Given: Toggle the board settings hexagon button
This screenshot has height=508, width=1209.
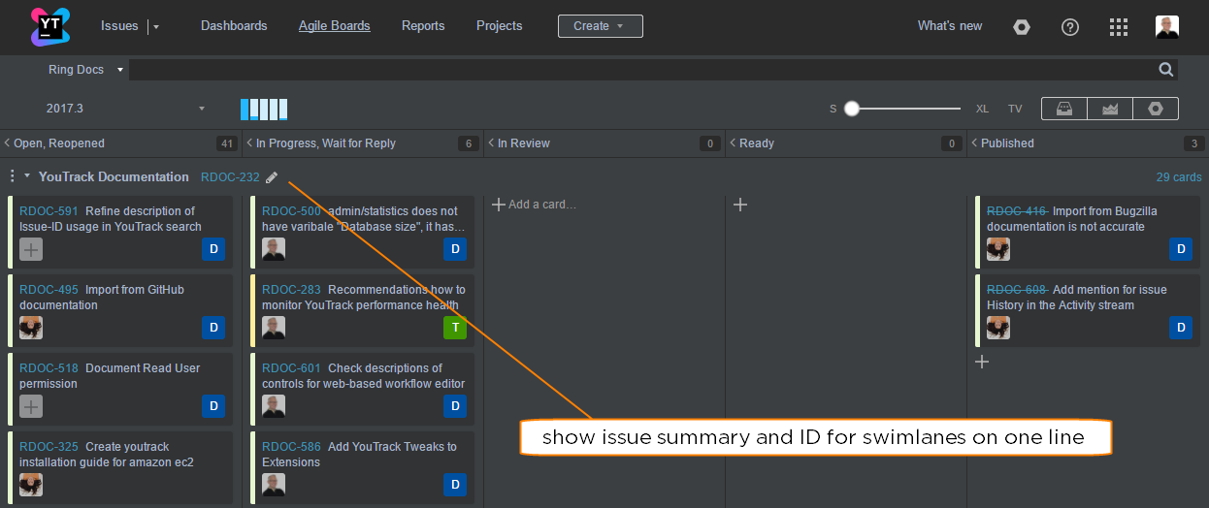Looking at the screenshot, I should (1155, 109).
